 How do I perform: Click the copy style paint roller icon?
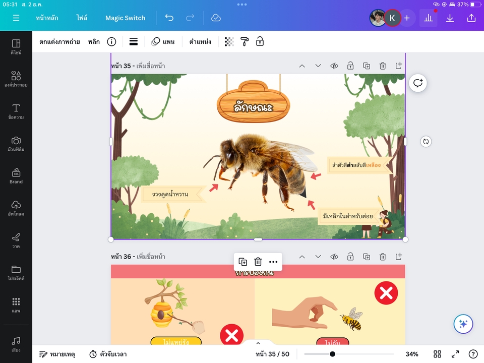click(245, 42)
